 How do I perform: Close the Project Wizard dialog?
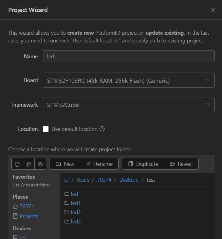[x=213, y=10]
